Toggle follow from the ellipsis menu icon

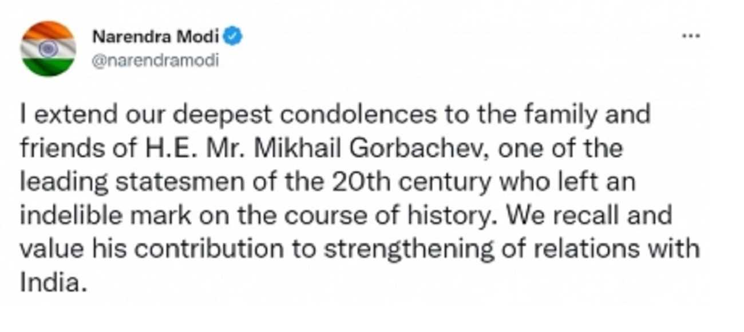691,35
